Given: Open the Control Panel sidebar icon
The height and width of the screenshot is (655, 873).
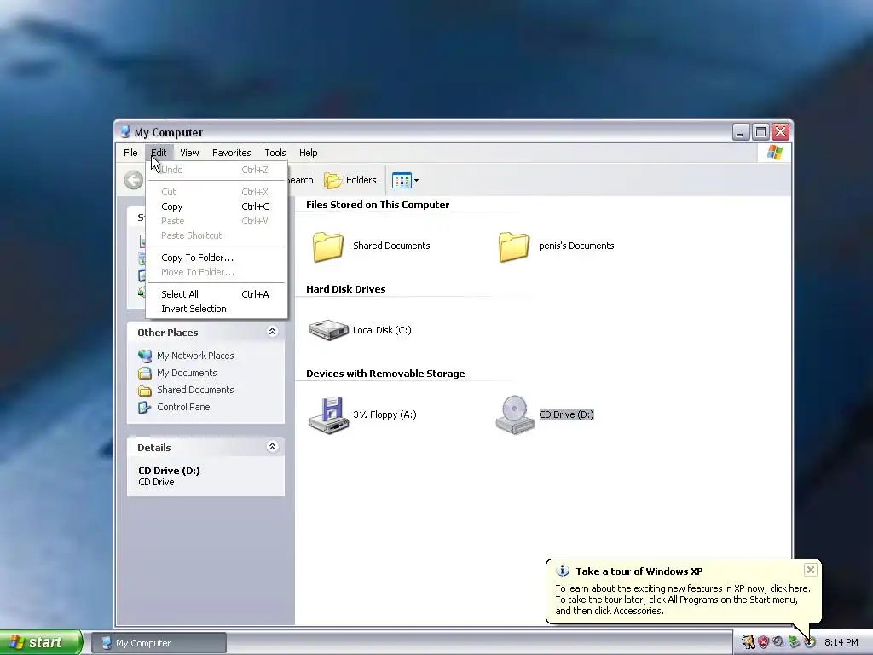Looking at the screenshot, I should [x=145, y=407].
